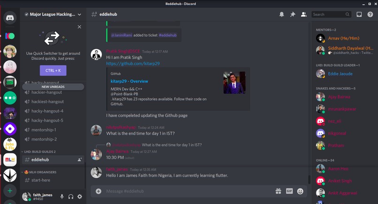
Task: Join hacky-hangout-5 voice channel
Action: coord(47,121)
